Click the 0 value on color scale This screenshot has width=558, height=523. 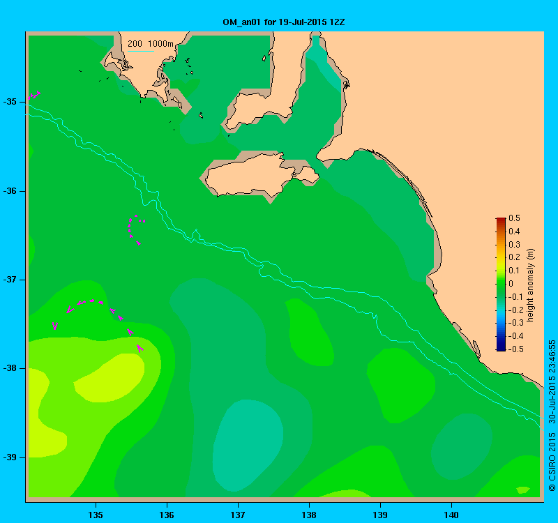pos(511,284)
